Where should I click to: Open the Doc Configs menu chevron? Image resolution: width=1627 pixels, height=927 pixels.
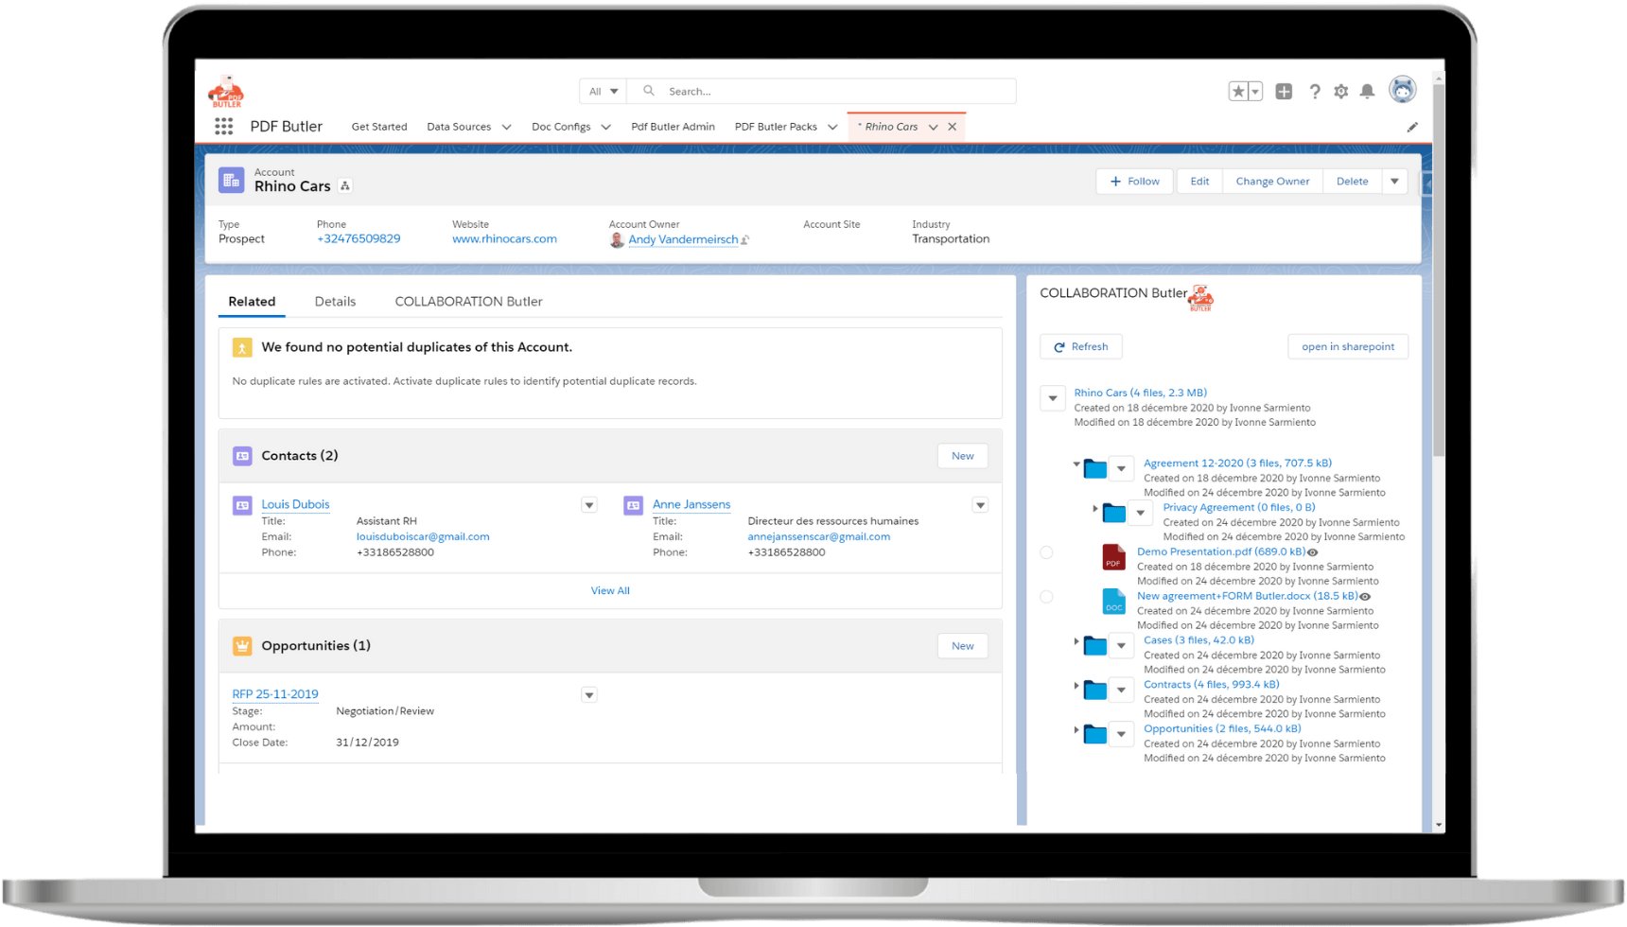605,127
